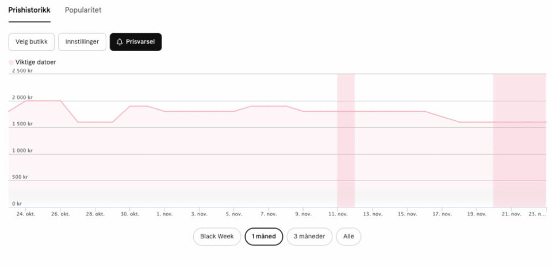
Task: Open the Innstillinger settings button
Action: tap(82, 42)
